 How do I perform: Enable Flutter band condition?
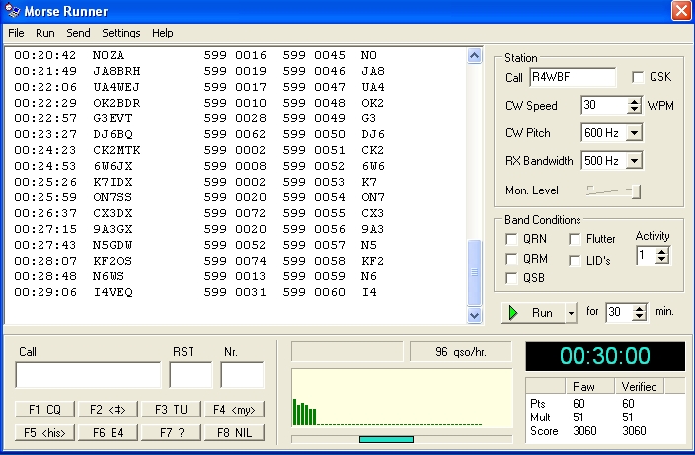point(576,239)
